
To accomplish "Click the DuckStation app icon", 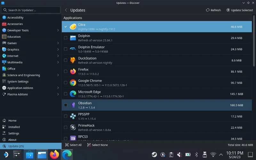I will tap(73, 60).
